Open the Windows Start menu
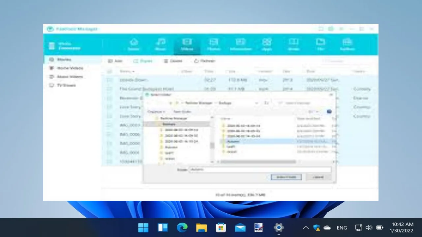Screen dimensions: 422x237 [143, 227]
